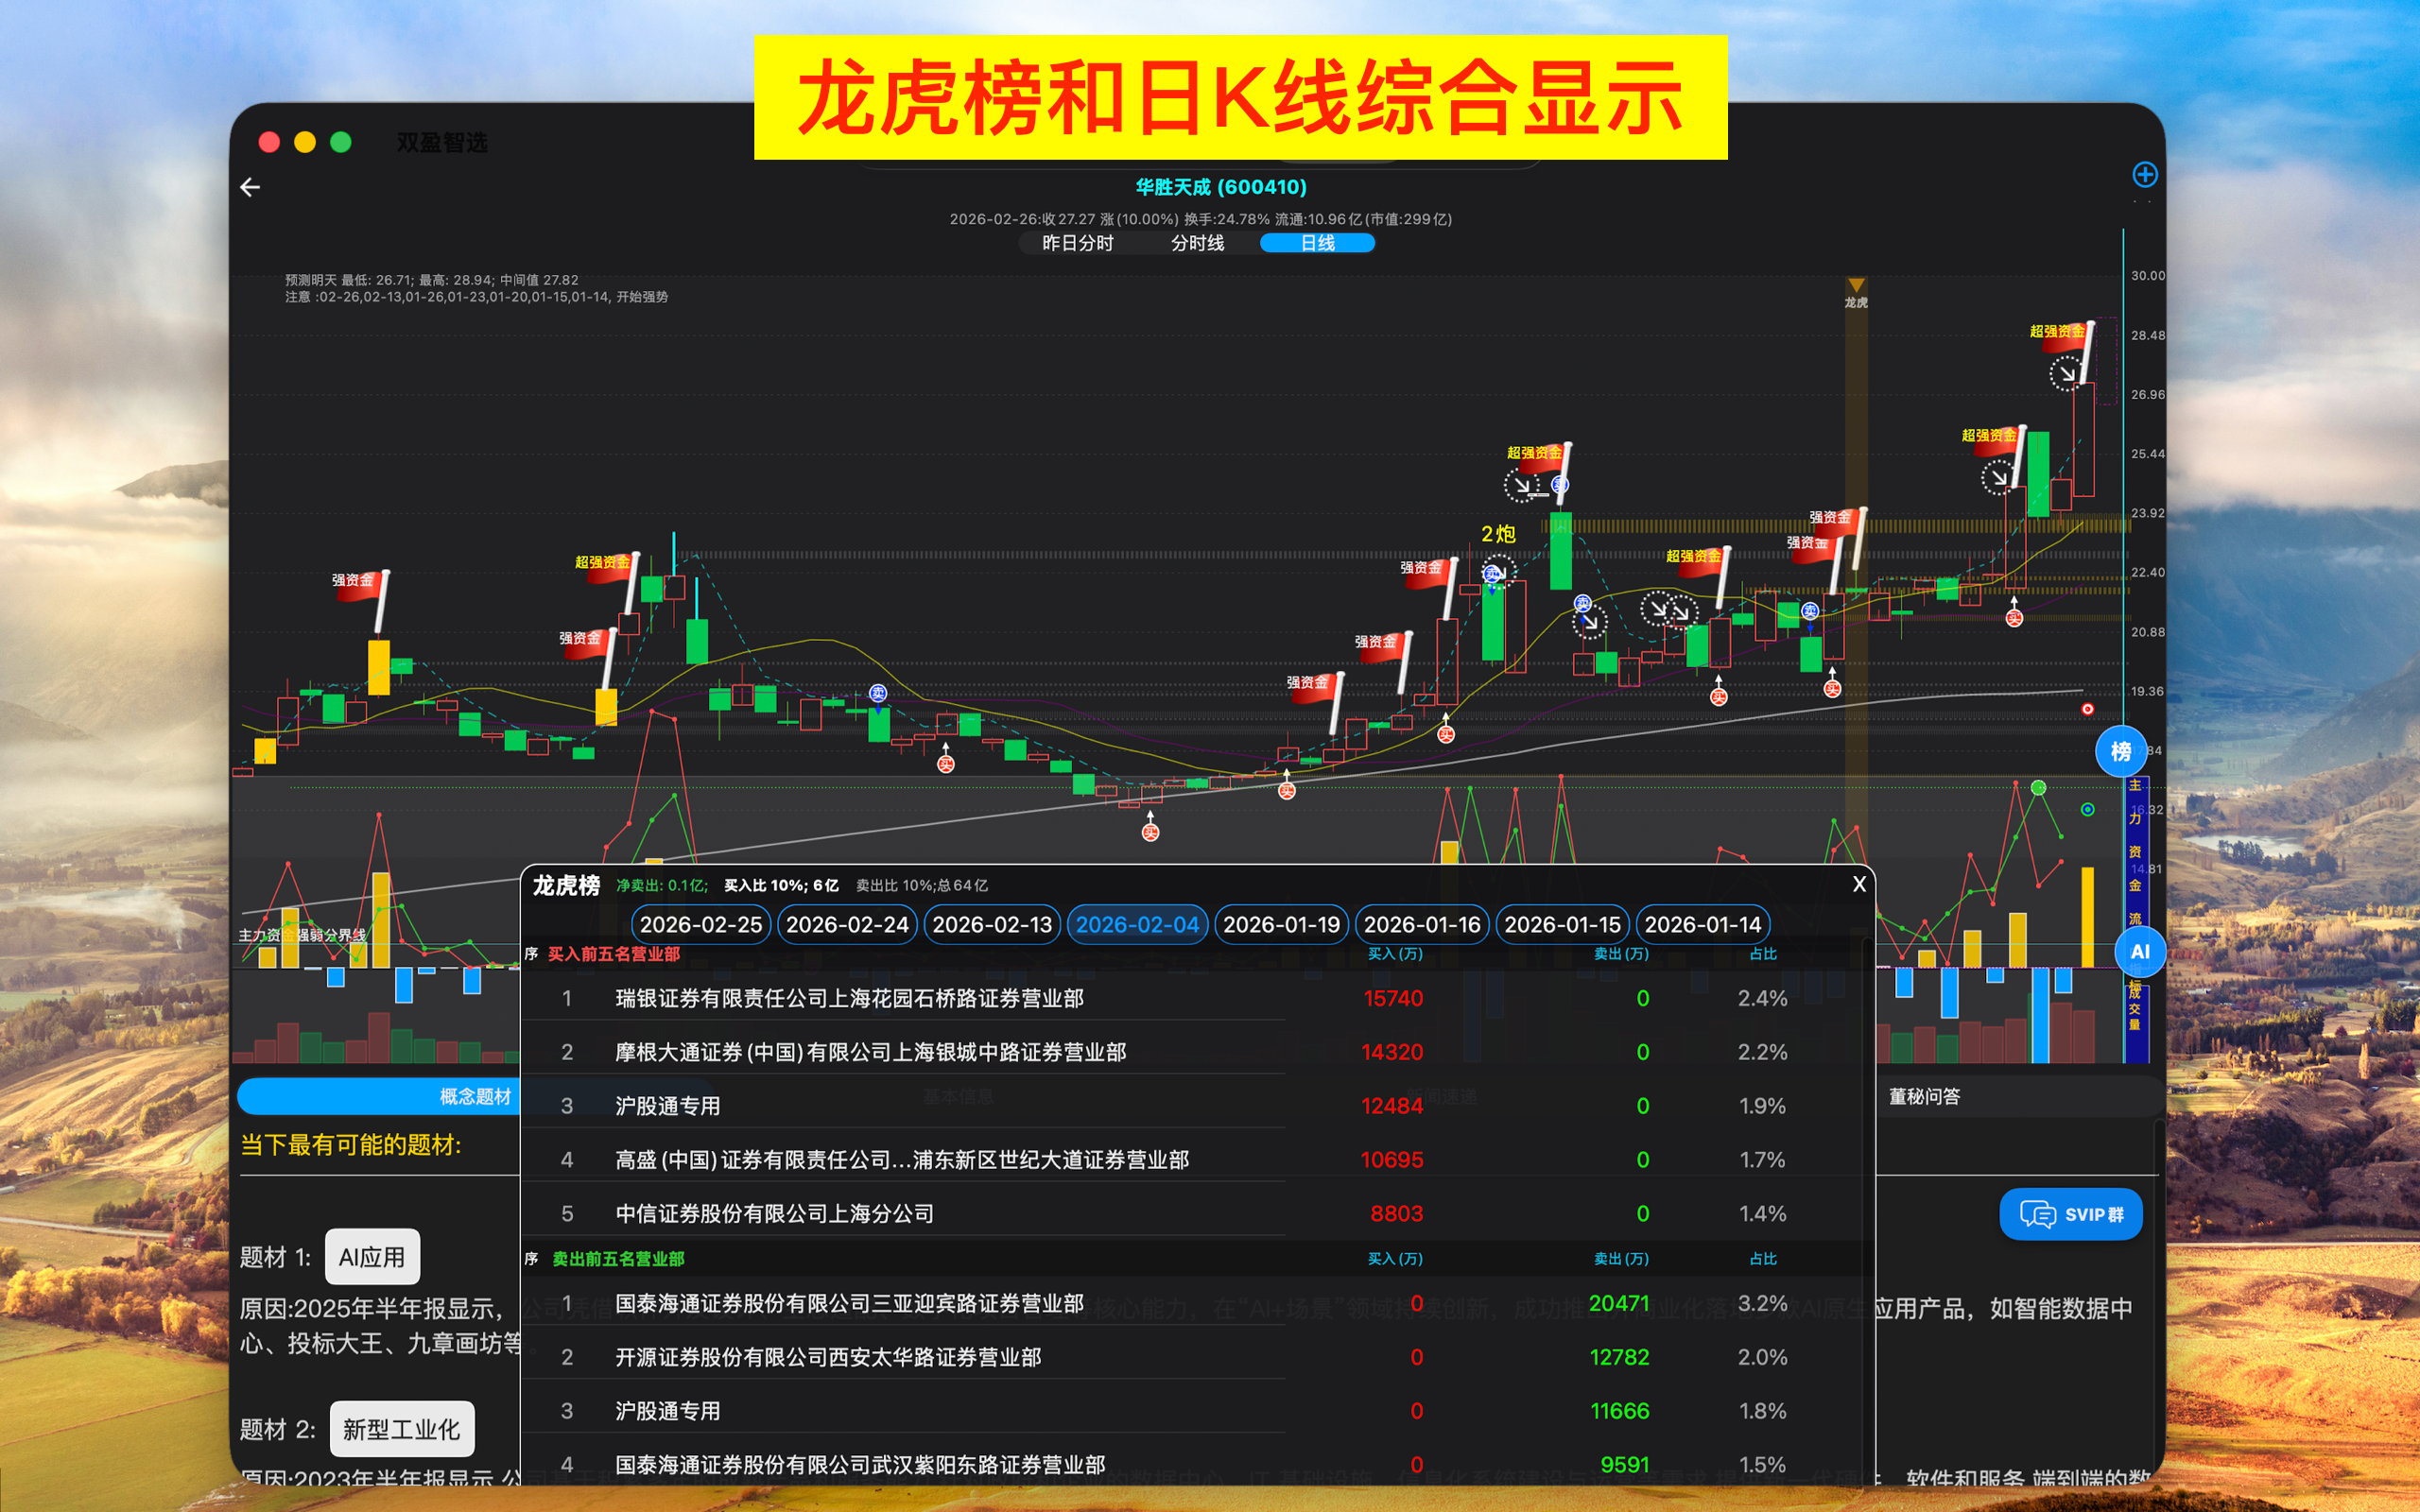2420x1512 pixels.
Task: Open the 概念题材 tab
Action: point(475,1096)
